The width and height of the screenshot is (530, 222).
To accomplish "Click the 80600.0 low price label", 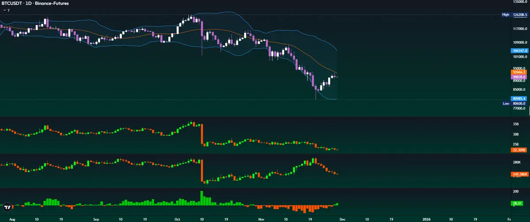I will pos(519,103).
